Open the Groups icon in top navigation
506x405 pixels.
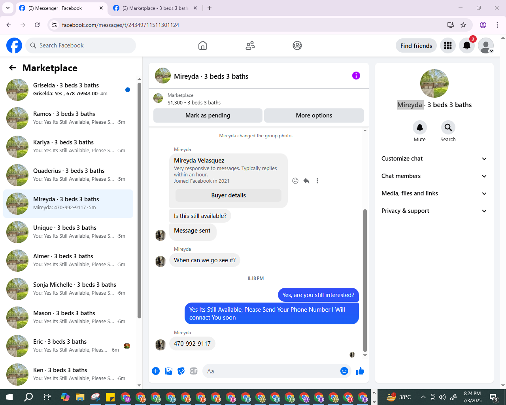297,45
